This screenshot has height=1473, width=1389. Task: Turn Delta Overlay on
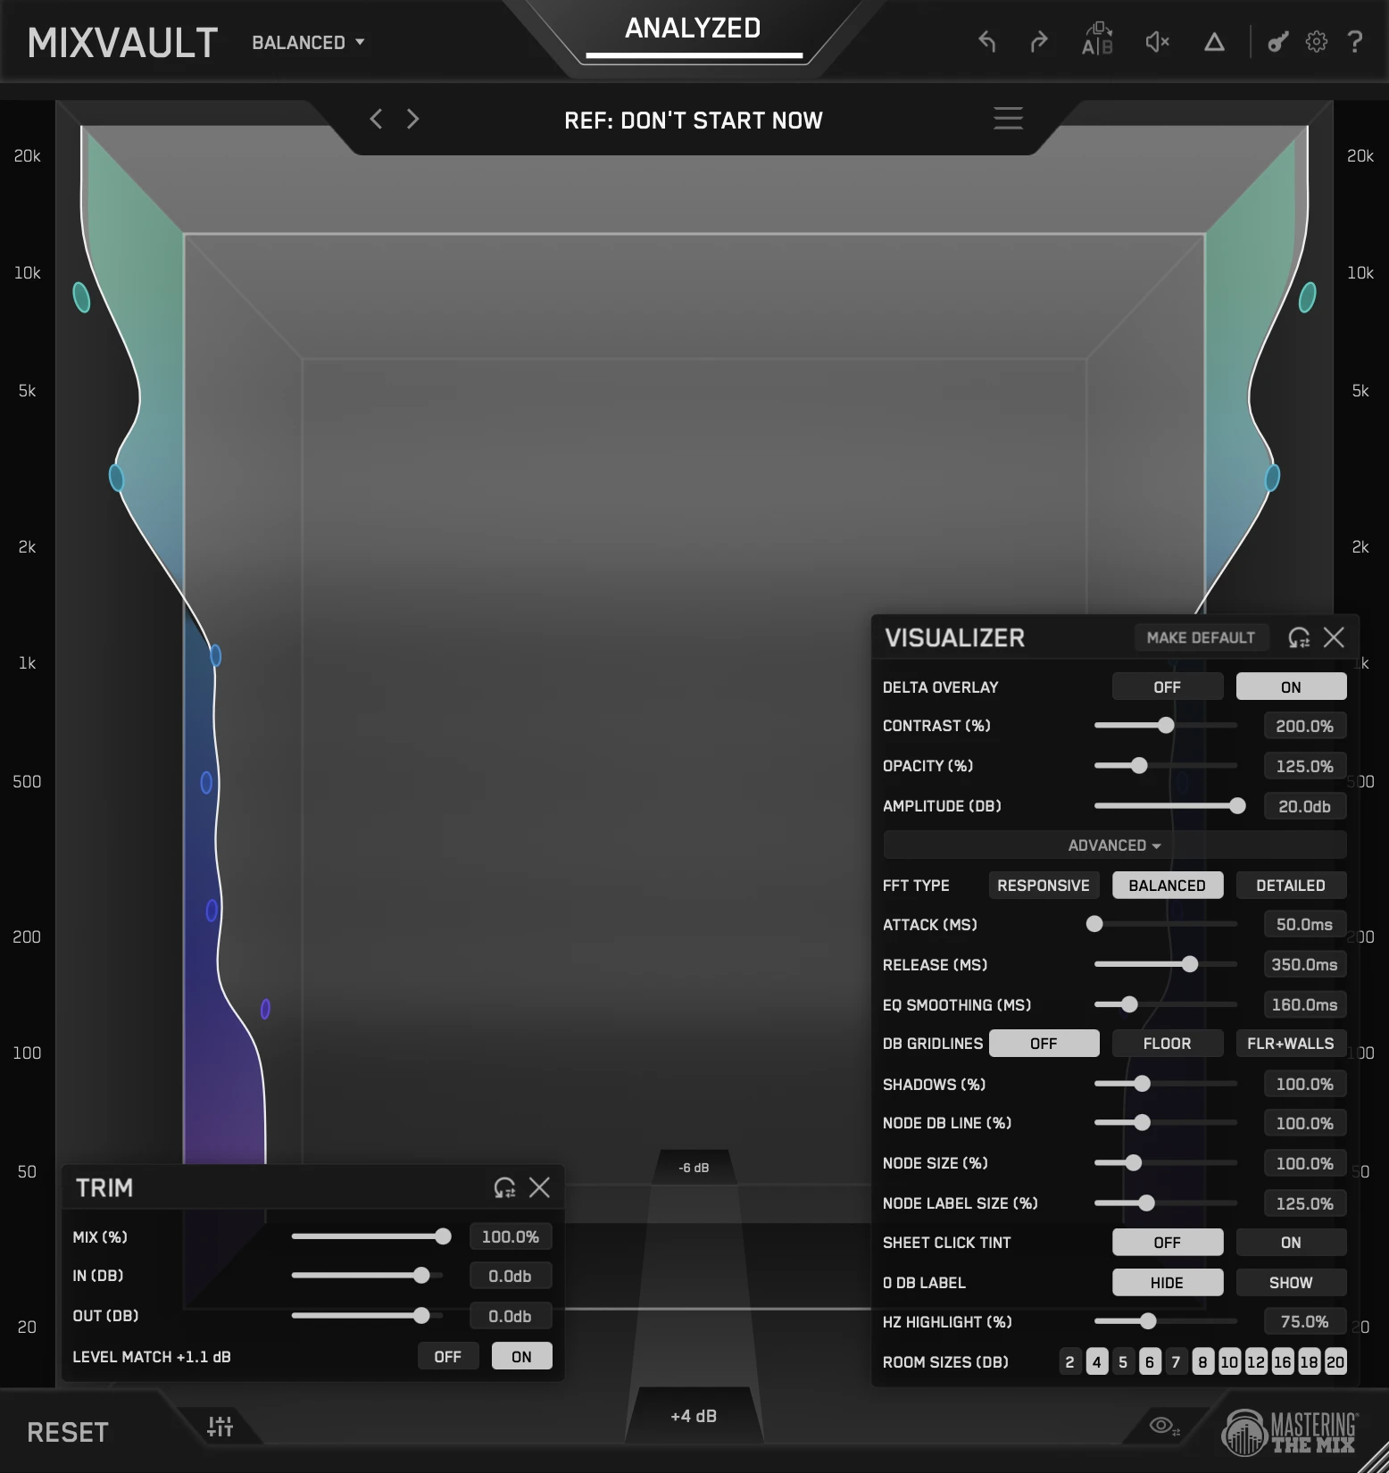(x=1291, y=687)
